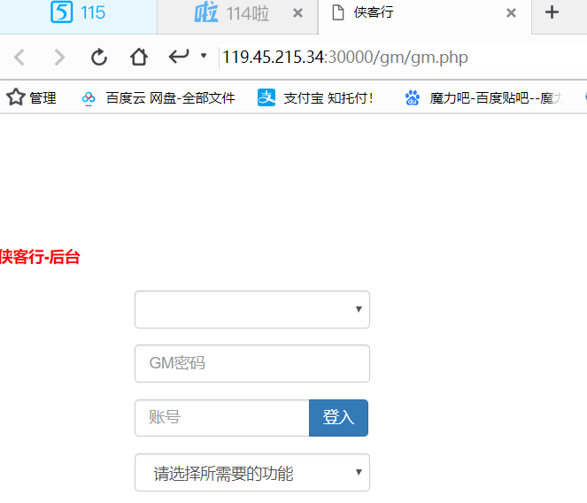Open 百度云 网盘-全部文件 bookmark
This screenshot has height=503, width=587.
click(x=159, y=97)
